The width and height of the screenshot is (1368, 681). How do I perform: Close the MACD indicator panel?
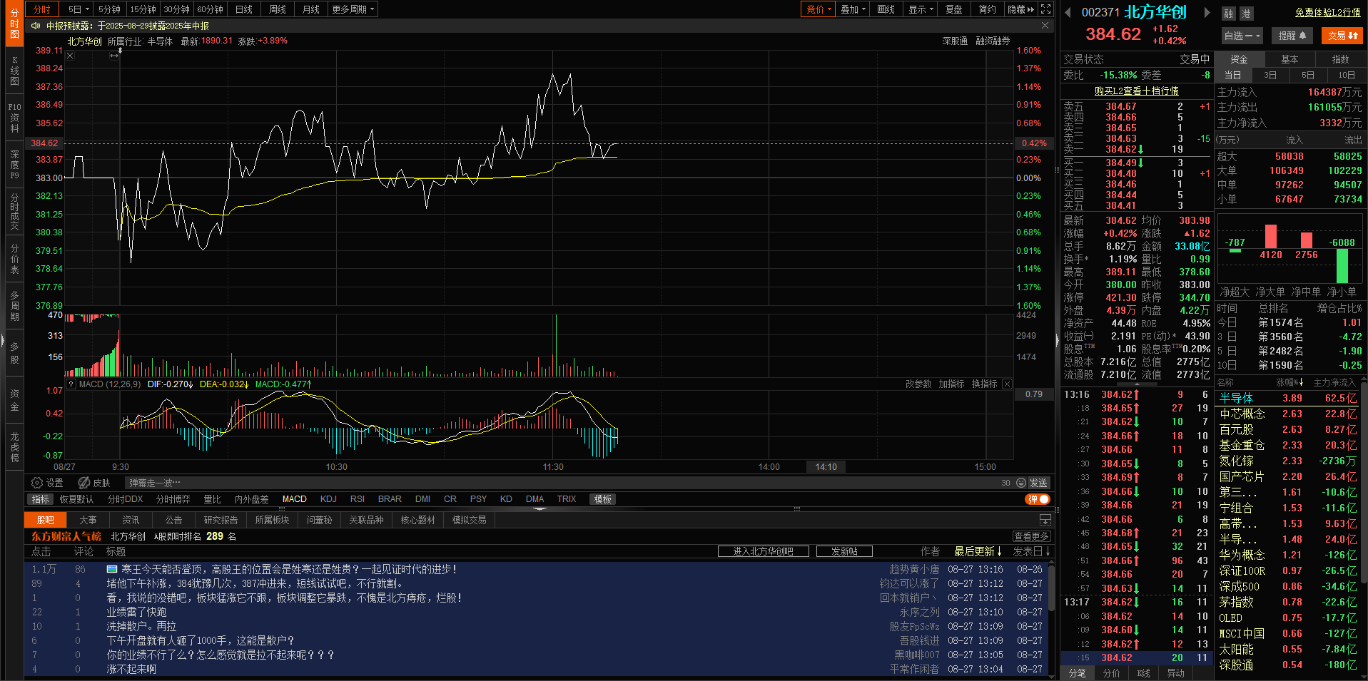pyautogui.click(x=1007, y=384)
